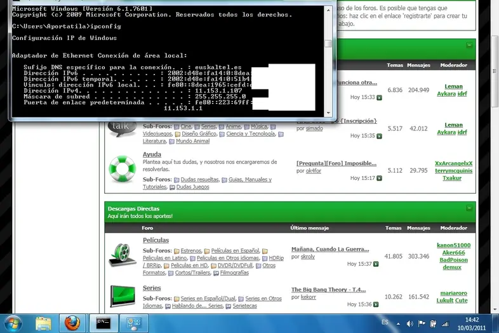Click the ES language indicator
The height and width of the screenshot is (333, 499).
[385, 322]
